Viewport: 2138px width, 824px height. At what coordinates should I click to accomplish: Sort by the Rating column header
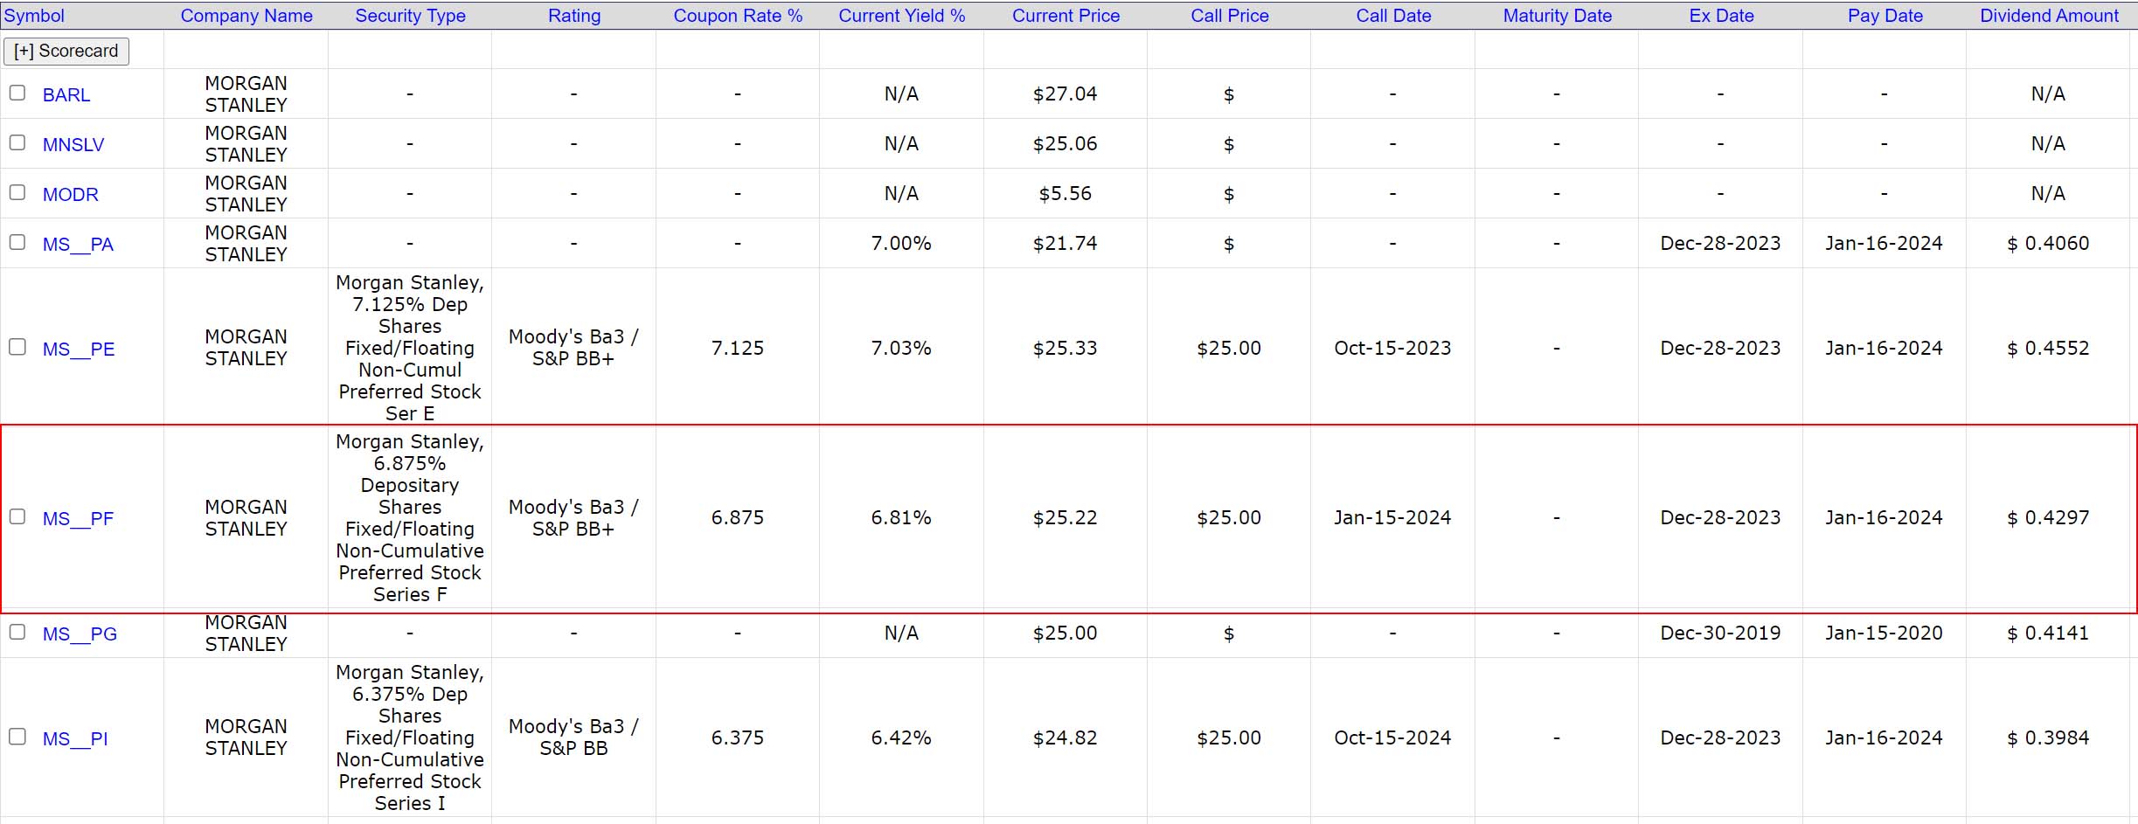(574, 16)
